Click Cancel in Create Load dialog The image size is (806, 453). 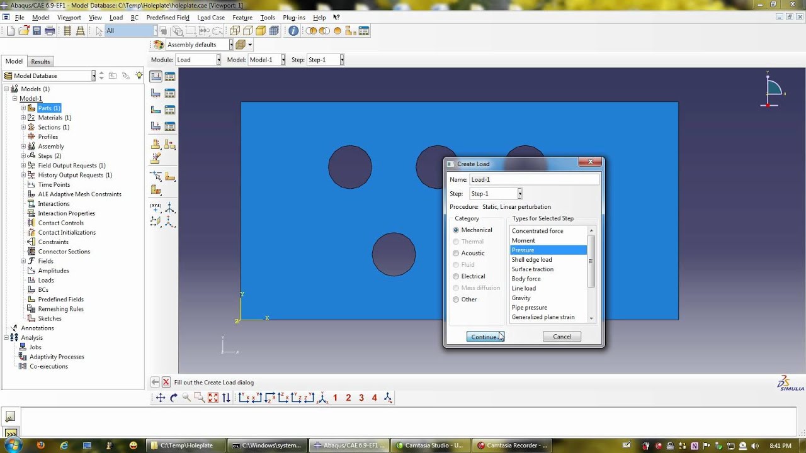562,337
